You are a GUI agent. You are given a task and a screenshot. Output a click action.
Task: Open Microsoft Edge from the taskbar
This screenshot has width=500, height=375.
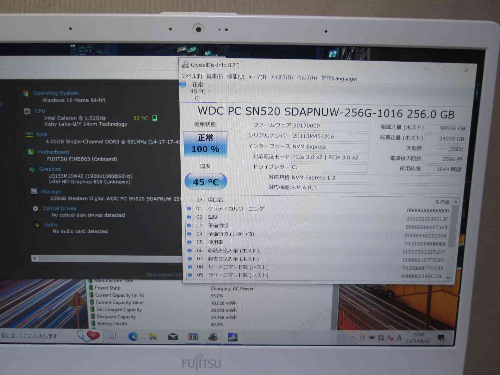133,337
